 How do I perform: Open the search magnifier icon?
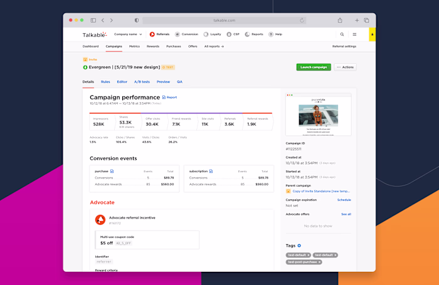[x=342, y=34]
